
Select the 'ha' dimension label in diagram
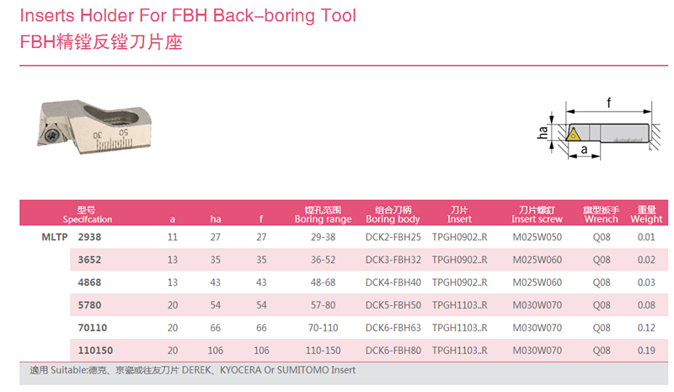(x=543, y=132)
